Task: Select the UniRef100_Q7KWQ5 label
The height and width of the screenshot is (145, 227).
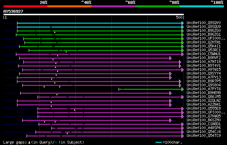Action: [x=204, y=116]
